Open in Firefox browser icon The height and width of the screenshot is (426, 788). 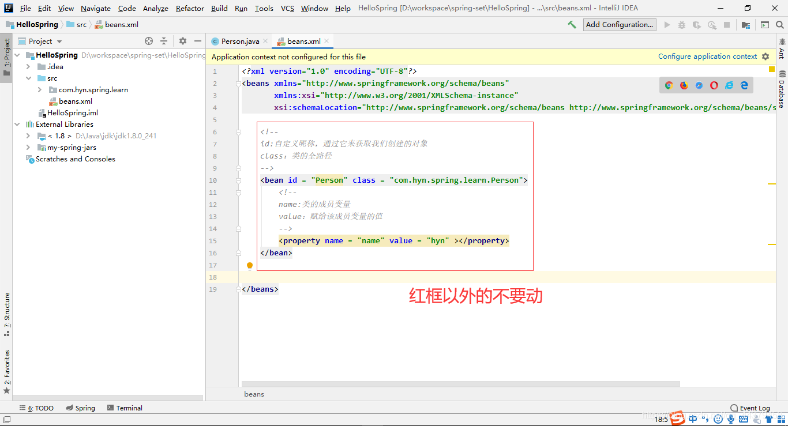pos(684,85)
